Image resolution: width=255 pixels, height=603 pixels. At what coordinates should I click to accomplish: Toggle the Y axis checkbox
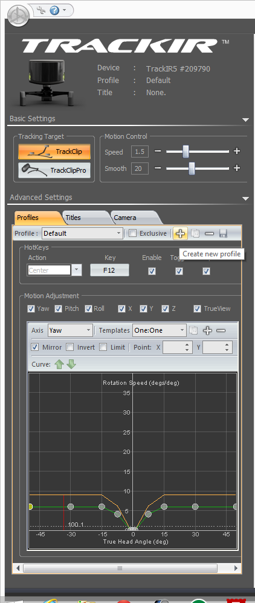(x=143, y=308)
